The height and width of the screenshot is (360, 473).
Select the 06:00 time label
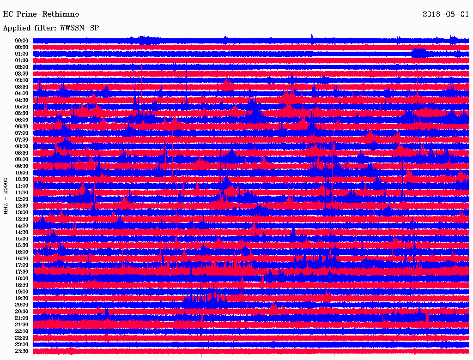coord(21,120)
